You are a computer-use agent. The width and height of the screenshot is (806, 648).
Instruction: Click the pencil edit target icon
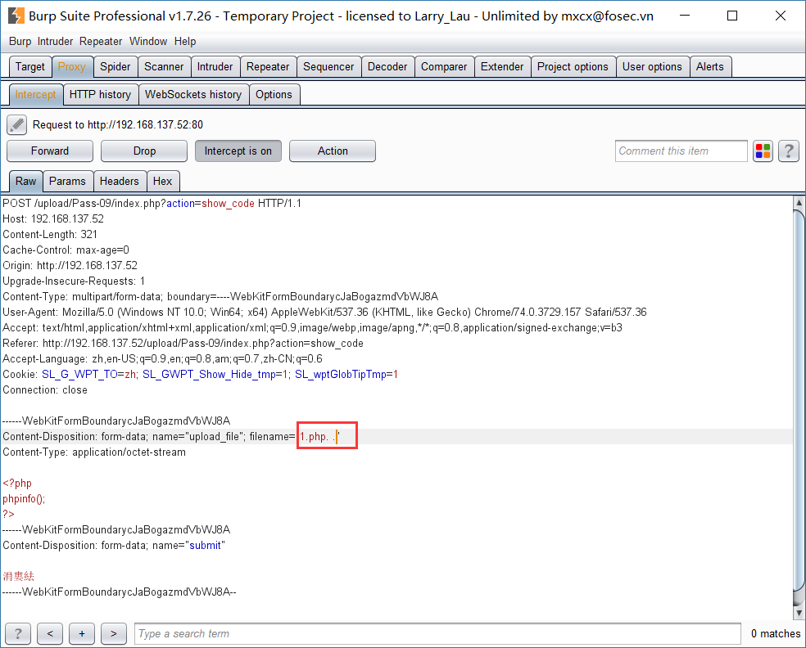17,125
